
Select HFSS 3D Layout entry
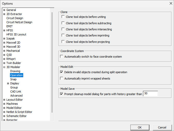pyautogui.click(x=16, y=34)
